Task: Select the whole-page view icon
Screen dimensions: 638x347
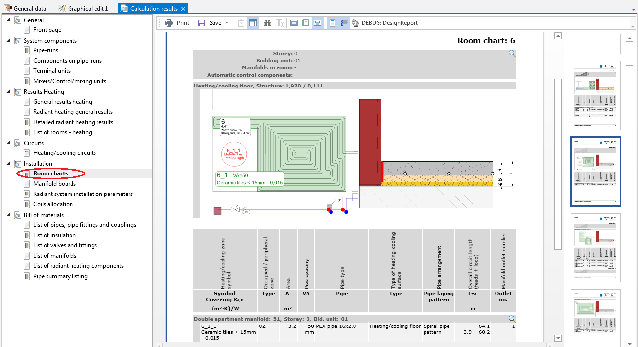Action: click(306, 23)
